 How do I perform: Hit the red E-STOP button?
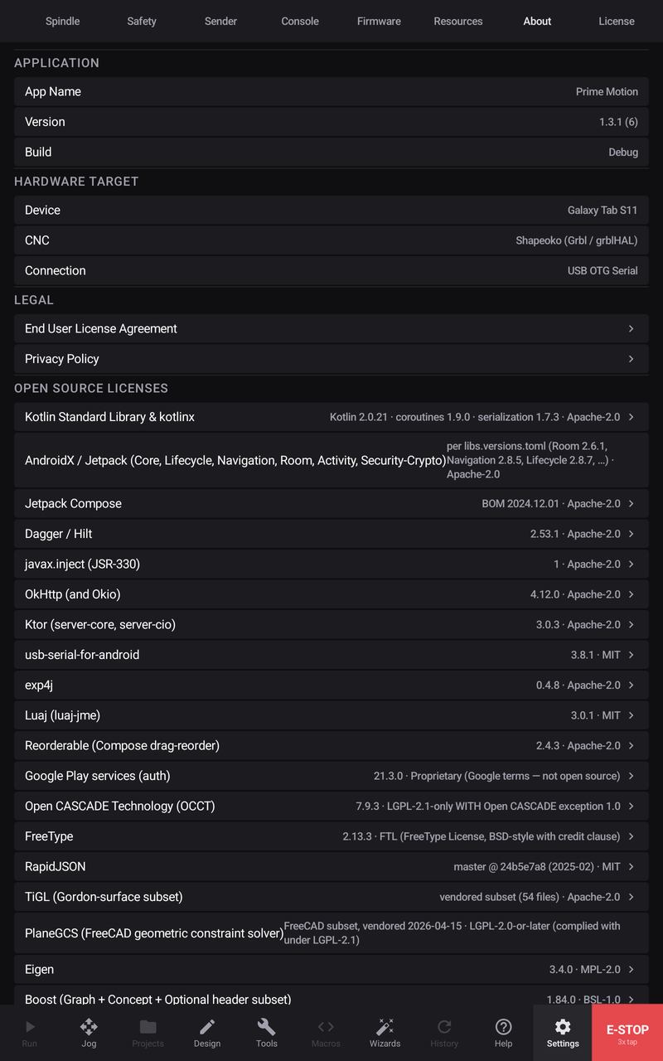pyautogui.click(x=627, y=1033)
